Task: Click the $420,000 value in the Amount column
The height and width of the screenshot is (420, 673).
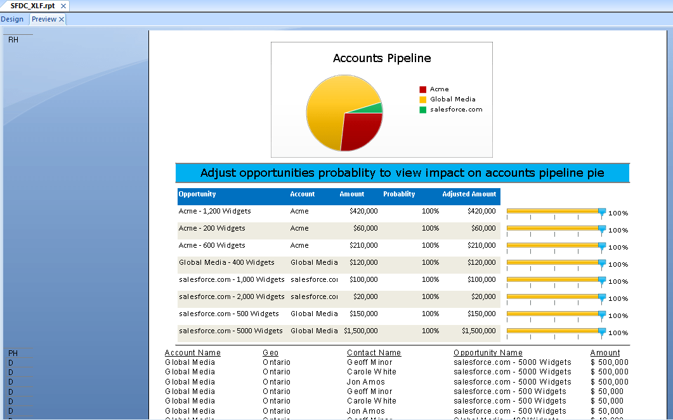Action: pyautogui.click(x=363, y=212)
